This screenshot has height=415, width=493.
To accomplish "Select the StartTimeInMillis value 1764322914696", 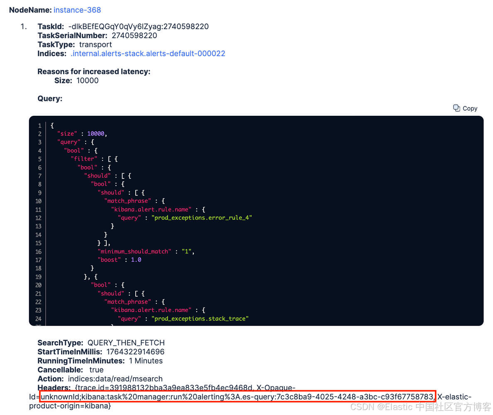I will [x=135, y=352].
